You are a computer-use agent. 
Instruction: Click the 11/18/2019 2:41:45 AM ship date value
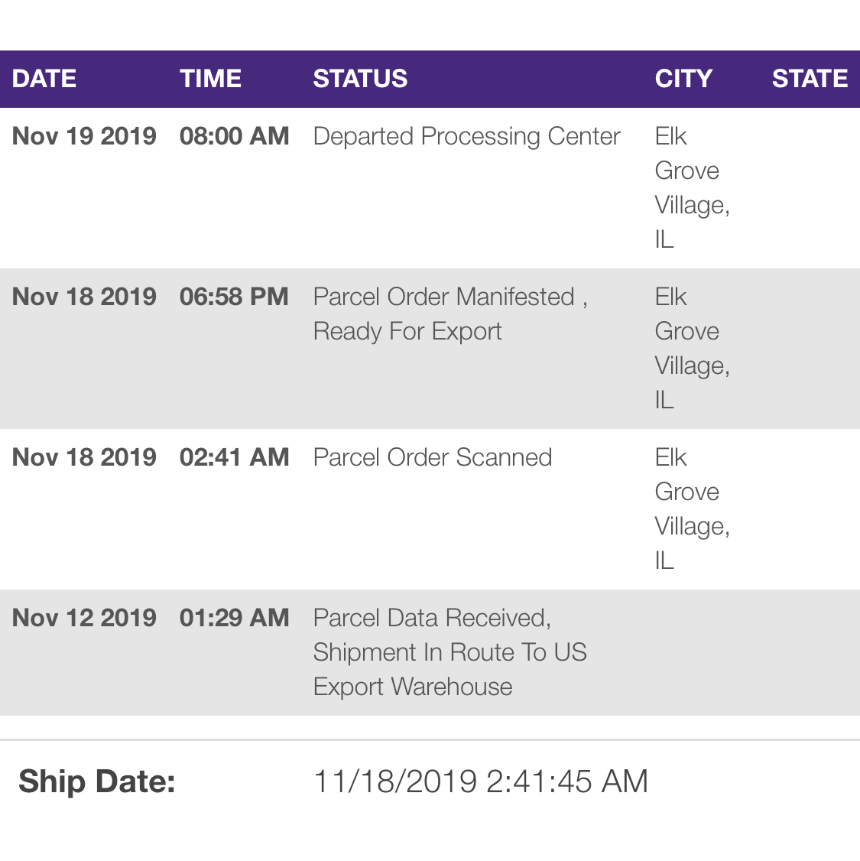tap(481, 781)
